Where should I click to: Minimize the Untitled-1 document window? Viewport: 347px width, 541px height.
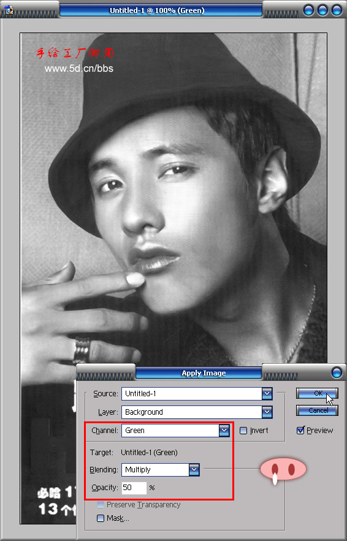click(308, 10)
